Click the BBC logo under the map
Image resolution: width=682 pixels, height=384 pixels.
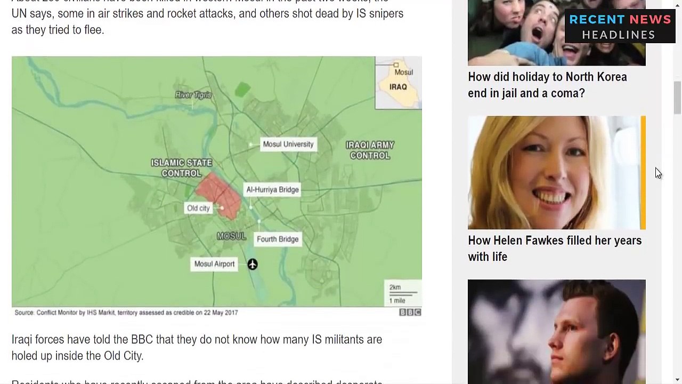(410, 313)
